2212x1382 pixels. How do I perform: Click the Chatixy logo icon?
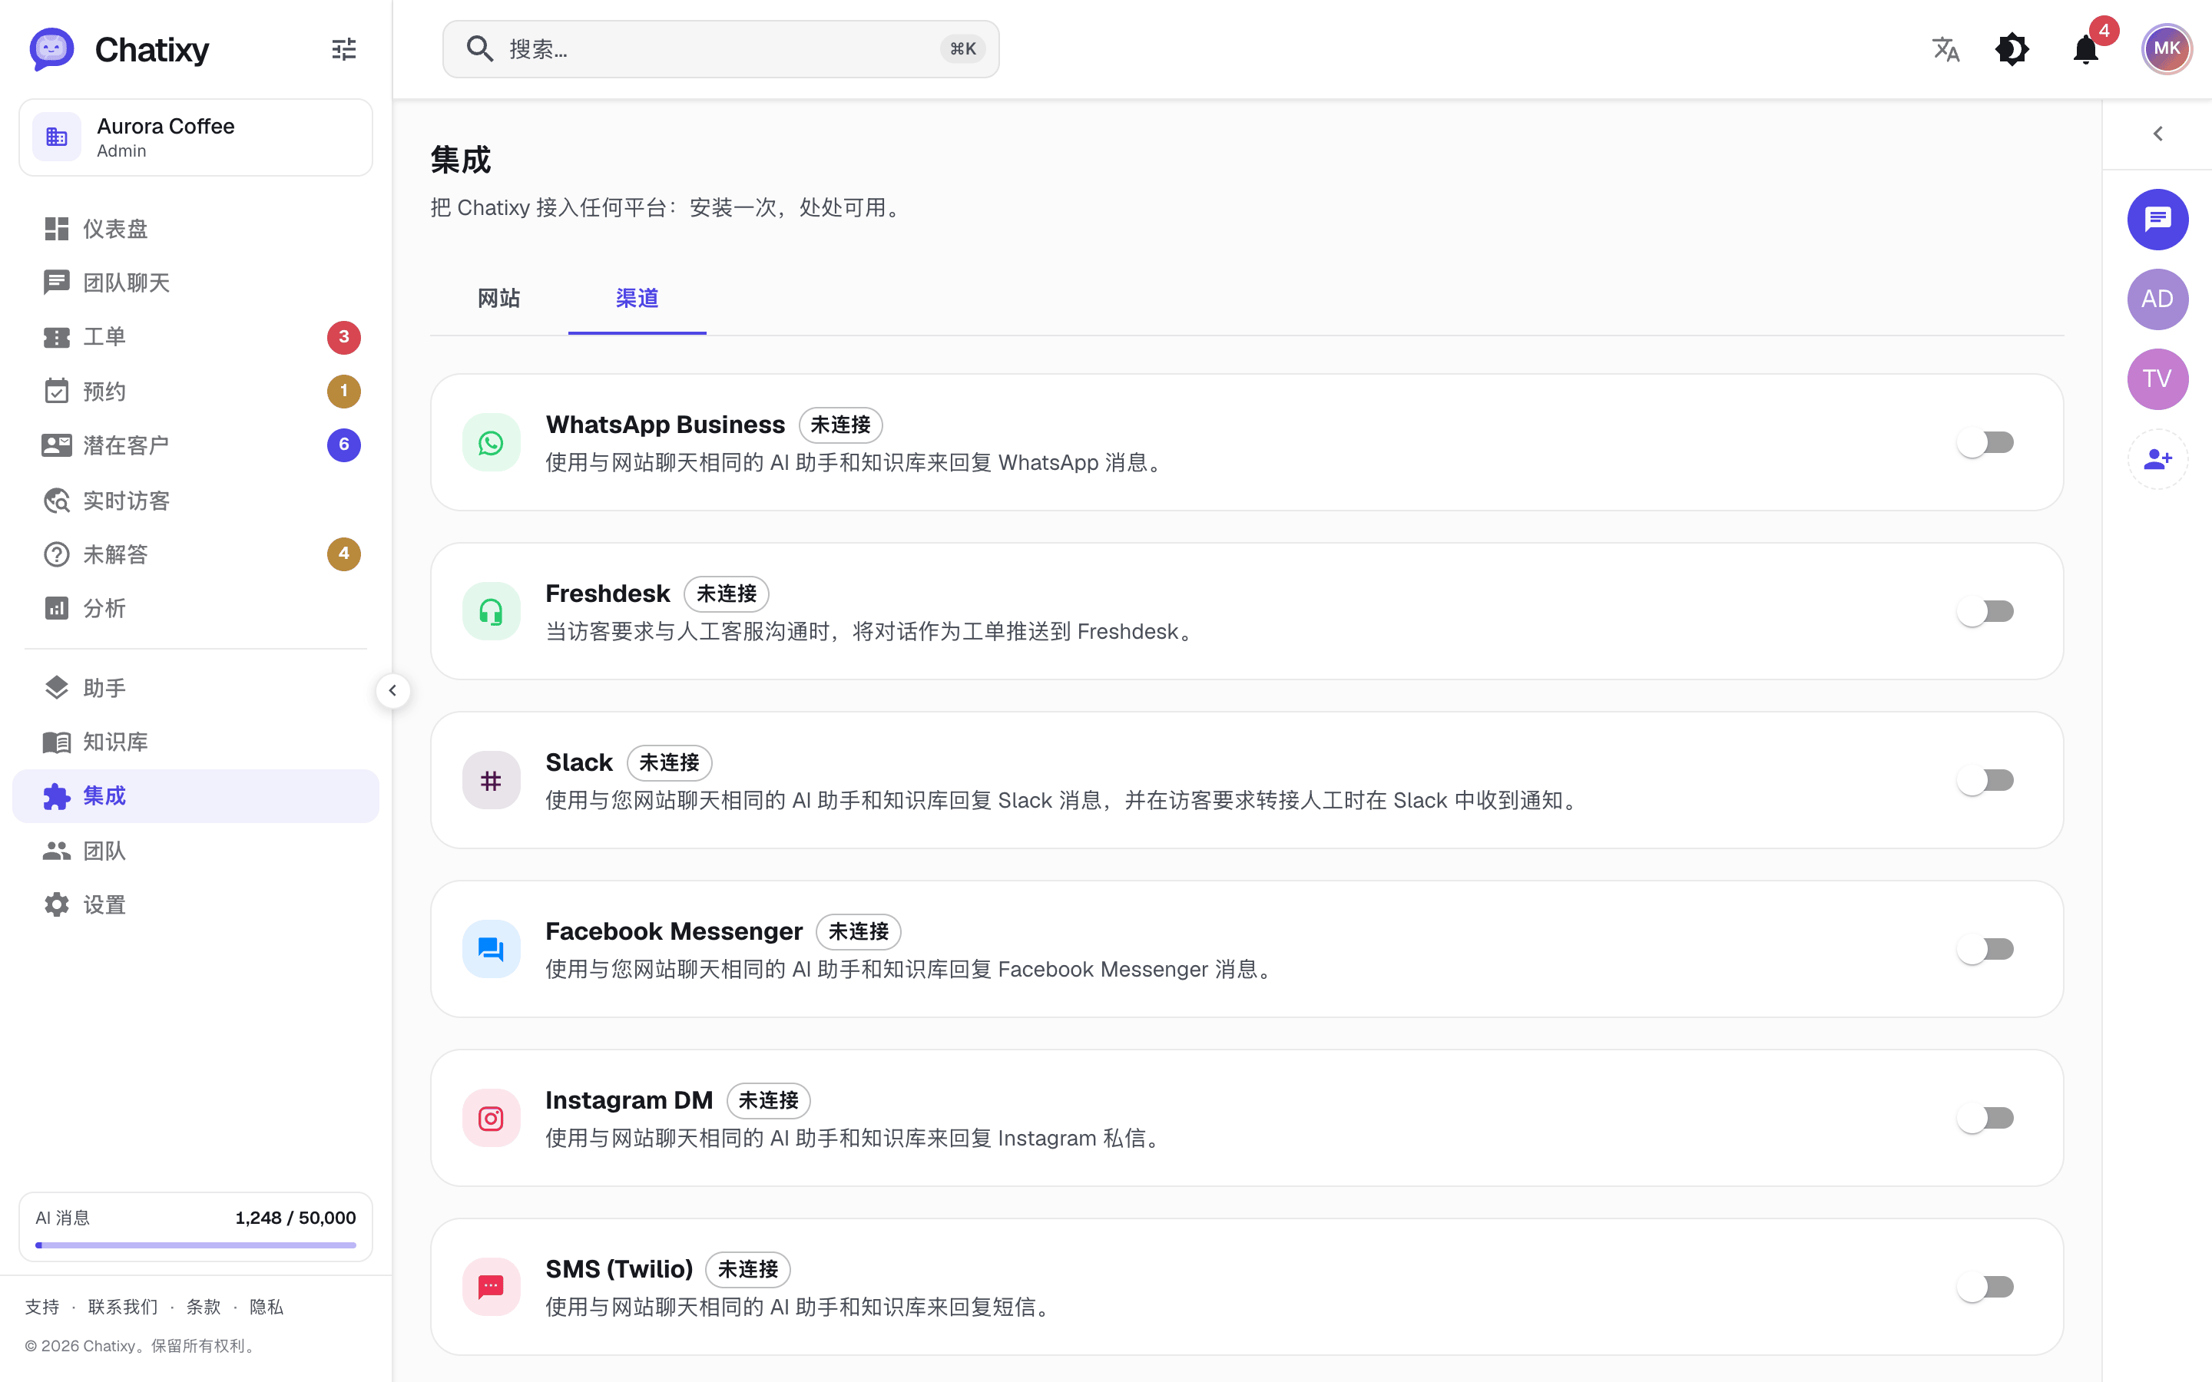pos(51,49)
